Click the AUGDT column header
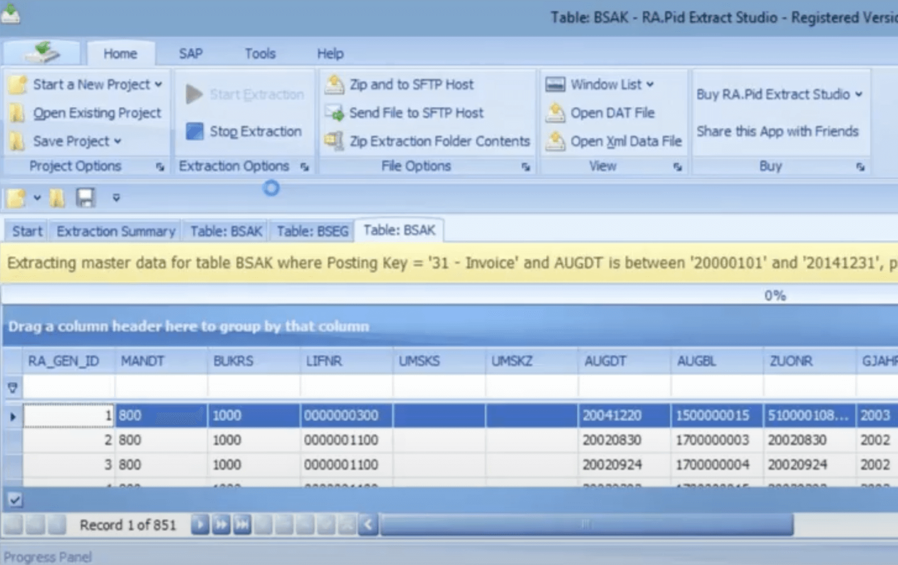 tap(624, 361)
